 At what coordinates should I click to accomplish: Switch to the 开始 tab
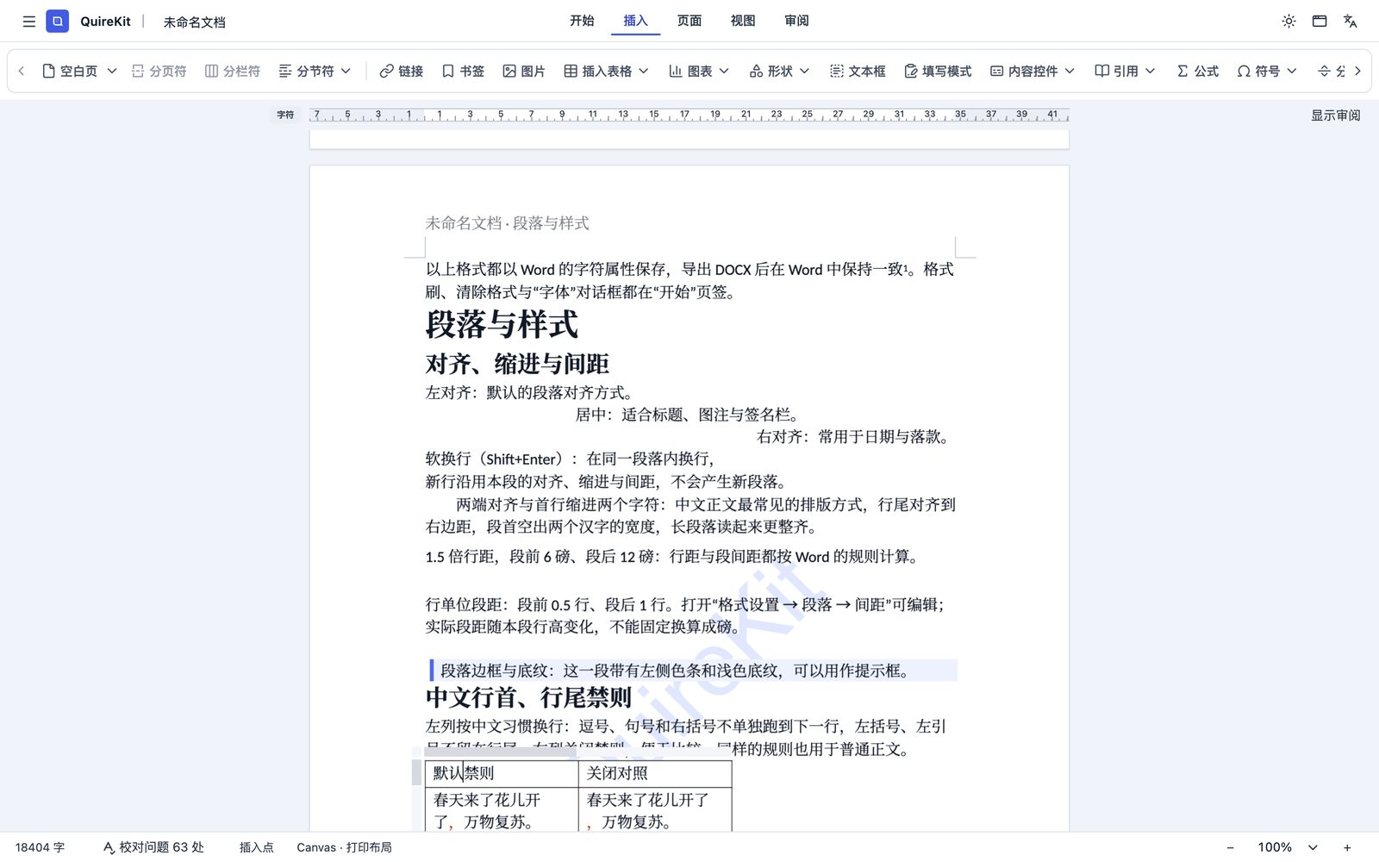coord(582,21)
